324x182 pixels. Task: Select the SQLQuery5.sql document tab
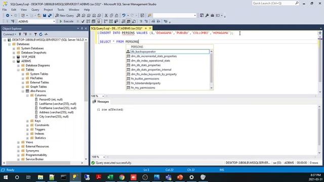pos(117,28)
